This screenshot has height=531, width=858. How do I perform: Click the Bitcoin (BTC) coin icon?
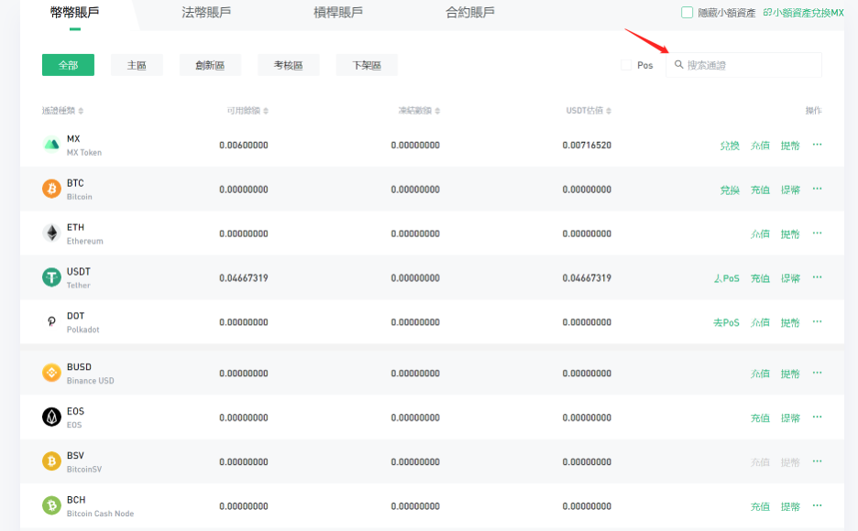point(52,189)
